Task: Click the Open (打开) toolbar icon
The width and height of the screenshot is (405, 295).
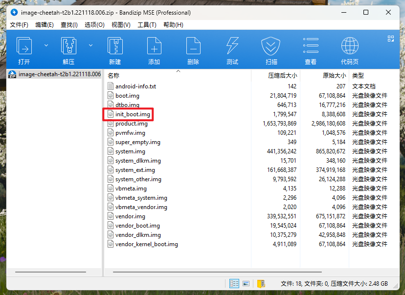Action: (24, 46)
